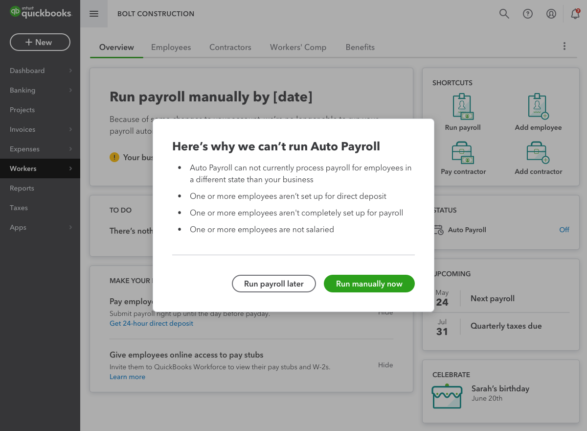
Task: Click the Add employee shortcut label
Action: click(x=538, y=127)
